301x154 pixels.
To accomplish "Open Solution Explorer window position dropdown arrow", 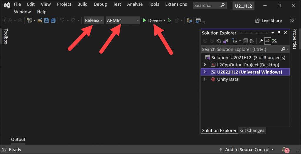I will (x=273, y=33).
